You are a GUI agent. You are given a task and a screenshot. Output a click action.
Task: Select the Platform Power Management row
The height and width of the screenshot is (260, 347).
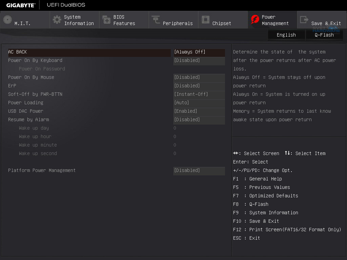tap(42, 171)
